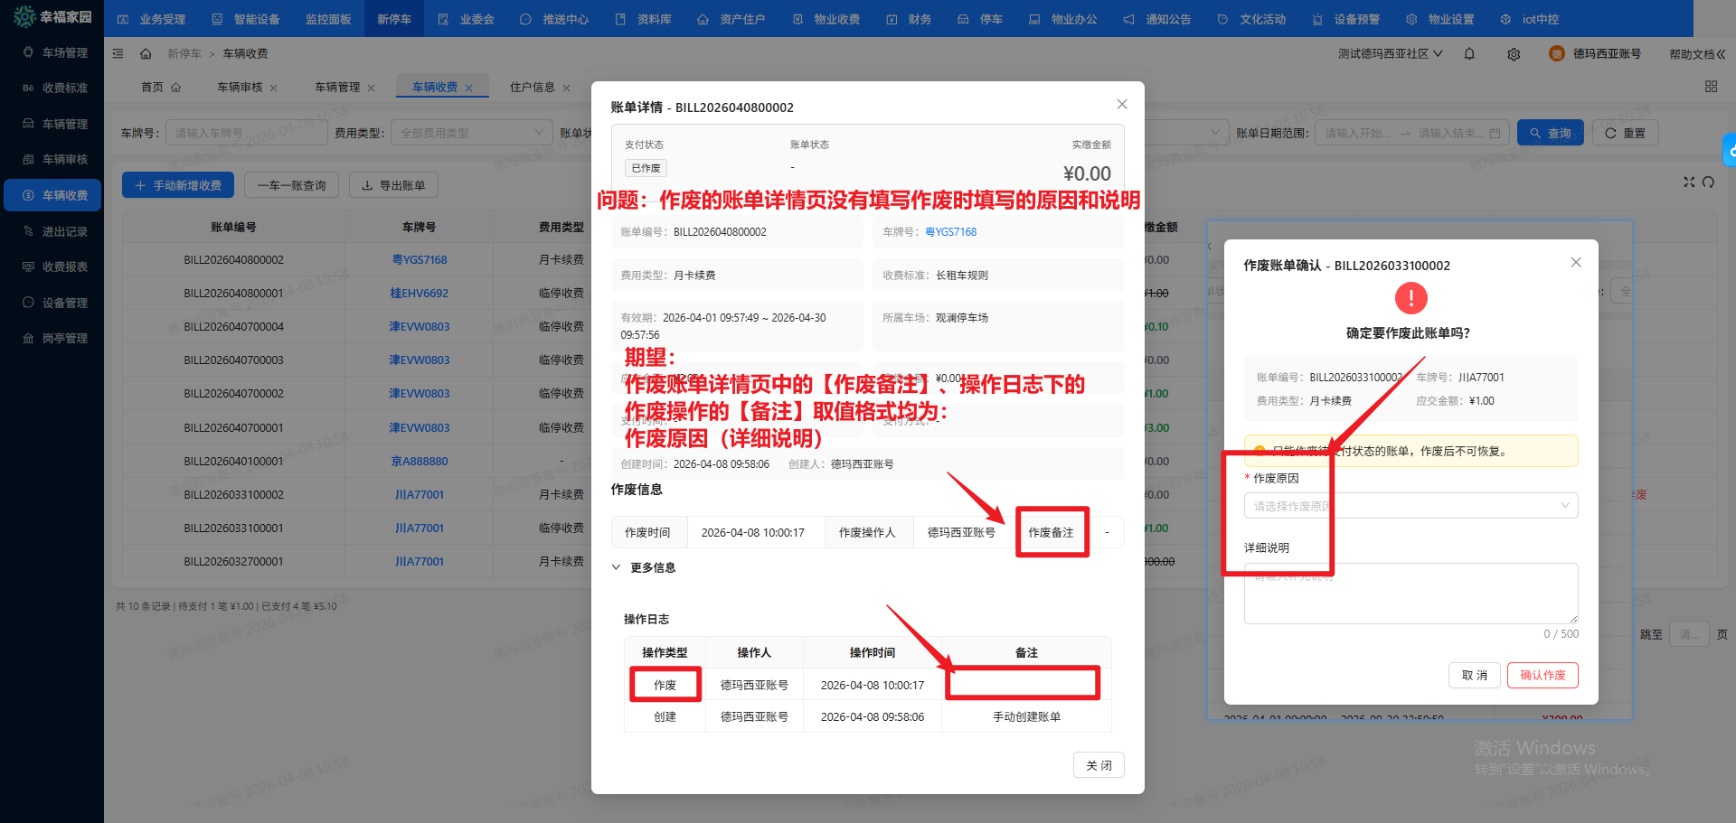Switch to the 住户信息 tab
This screenshot has height=823, width=1736.
pos(532,88)
